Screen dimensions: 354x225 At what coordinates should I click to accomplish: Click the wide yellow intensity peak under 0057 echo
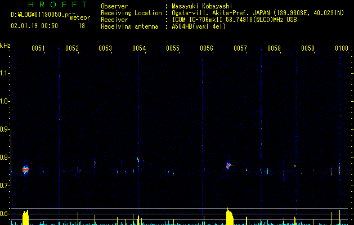tap(230, 217)
